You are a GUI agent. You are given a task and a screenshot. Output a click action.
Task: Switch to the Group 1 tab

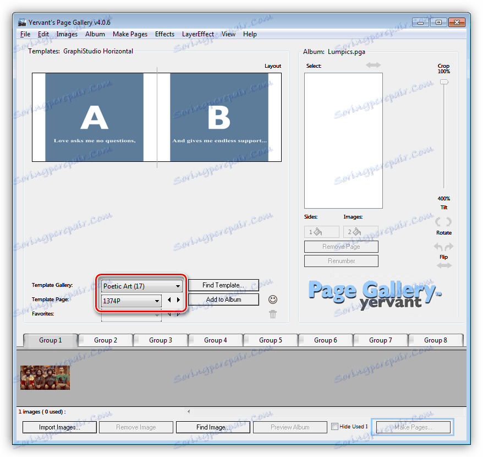(x=50, y=340)
